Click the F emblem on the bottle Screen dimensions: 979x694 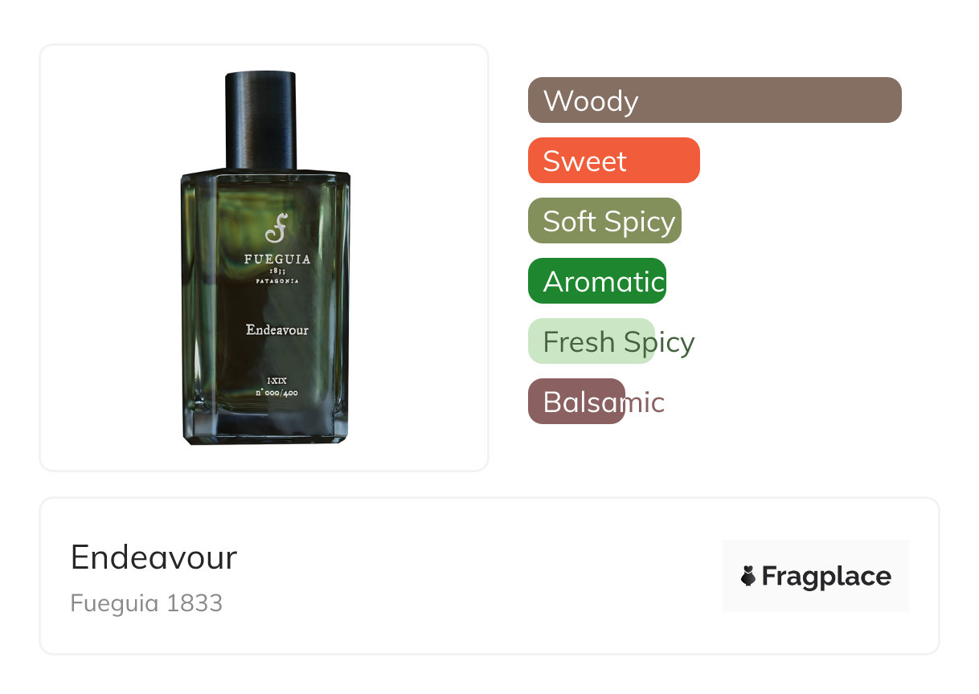point(276,229)
